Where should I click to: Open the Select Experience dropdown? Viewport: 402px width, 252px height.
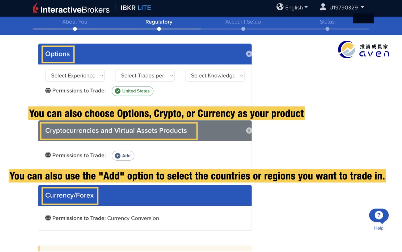pyautogui.click(x=75, y=76)
